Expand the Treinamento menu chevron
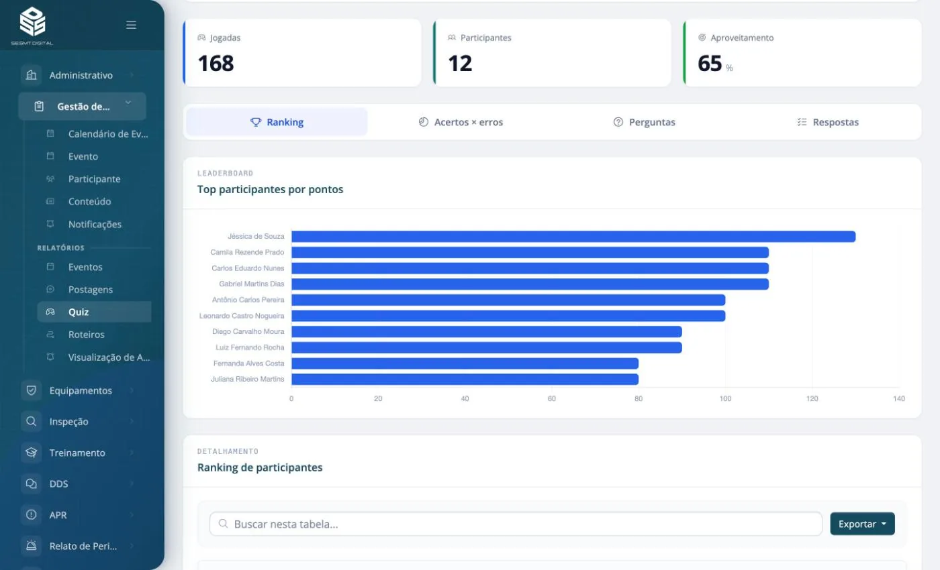This screenshot has height=570, width=940. [x=132, y=453]
